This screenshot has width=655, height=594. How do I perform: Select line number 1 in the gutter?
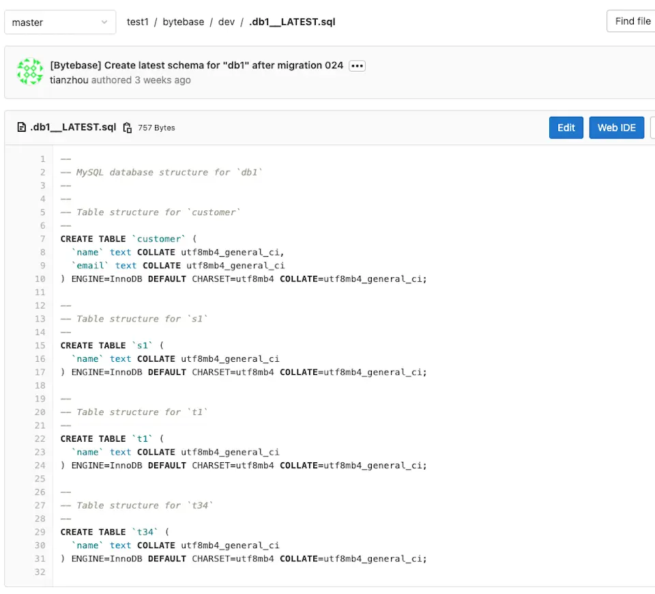(x=42, y=159)
